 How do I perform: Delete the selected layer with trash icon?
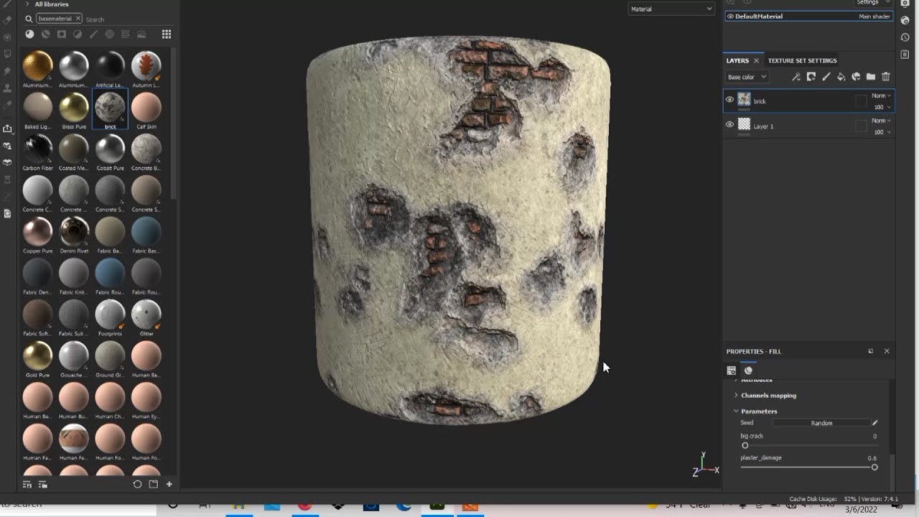pos(886,77)
